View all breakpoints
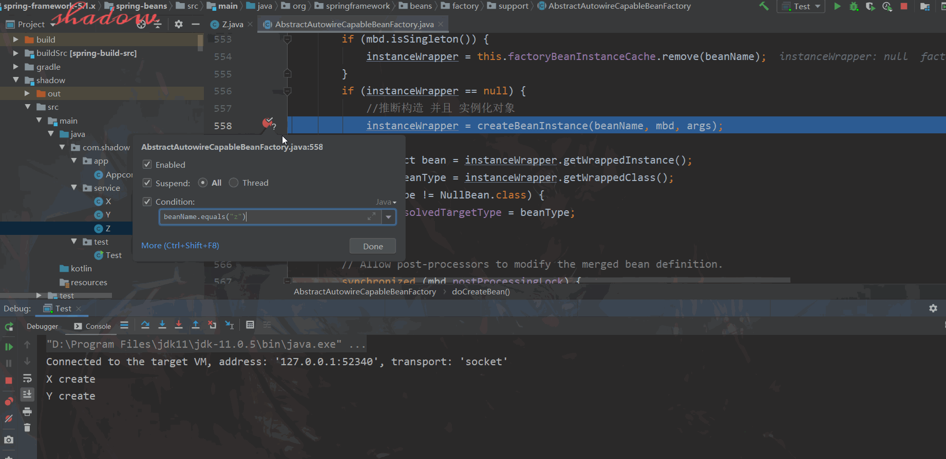Viewport: 946px width, 459px height. (x=9, y=401)
